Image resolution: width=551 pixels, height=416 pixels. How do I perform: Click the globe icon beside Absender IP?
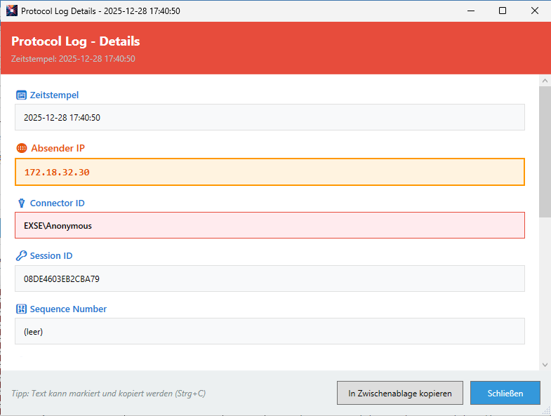click(x=21, y=149)
